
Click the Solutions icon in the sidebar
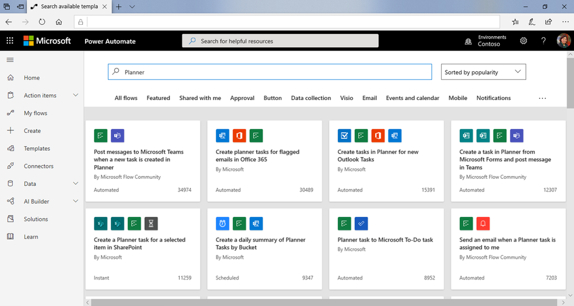tap(10, 219)
